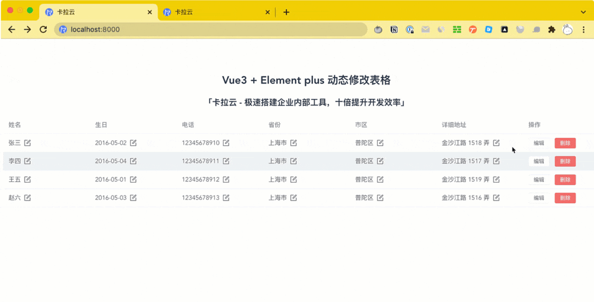Open a new browser tab
Viewport: 594px width, 302px height.
coord(286,12)
